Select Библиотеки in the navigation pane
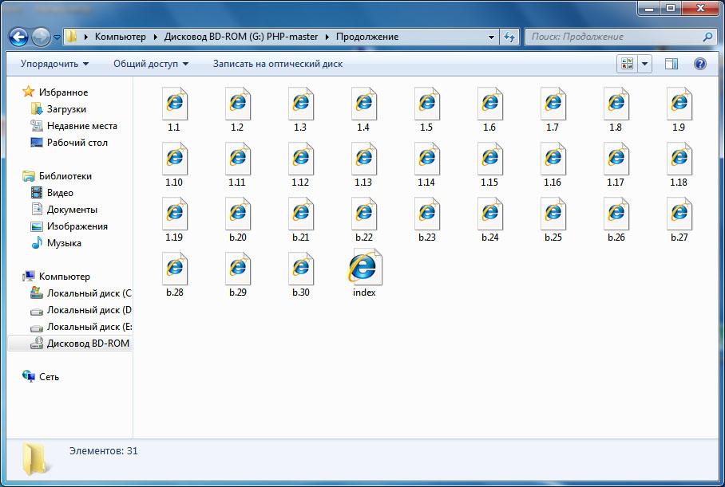Screen dimensions: 725x487 click(x=65, y=176)
